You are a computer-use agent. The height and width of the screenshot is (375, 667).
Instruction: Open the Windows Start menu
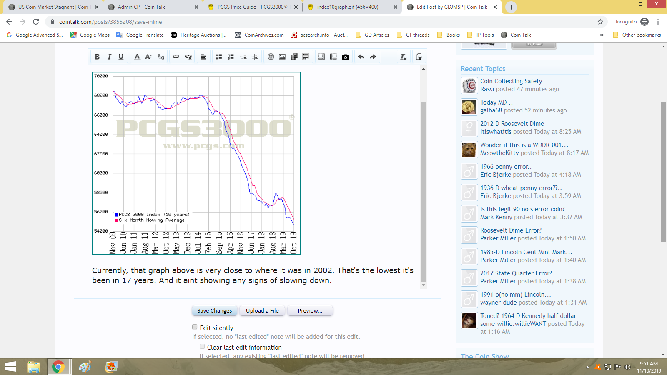point(10,367)
